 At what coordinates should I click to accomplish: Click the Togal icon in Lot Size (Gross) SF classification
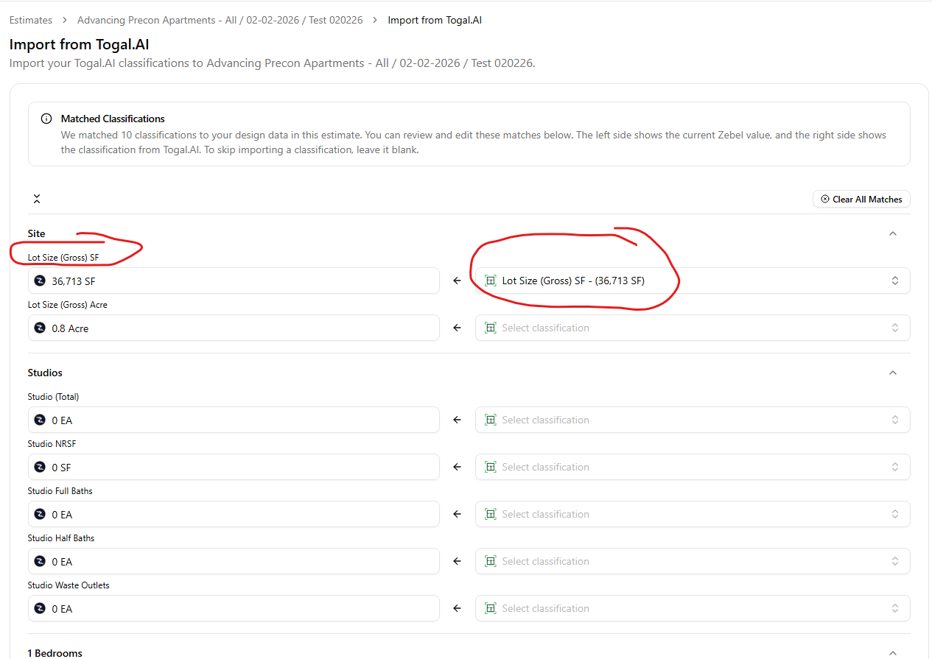[x=490, y=281]
